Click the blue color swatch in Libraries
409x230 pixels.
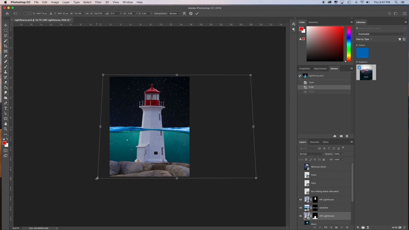(362, 53)
